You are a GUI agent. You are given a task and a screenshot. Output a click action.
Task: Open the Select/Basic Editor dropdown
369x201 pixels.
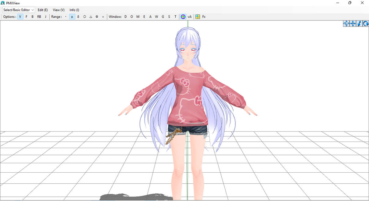pos(18,10)
